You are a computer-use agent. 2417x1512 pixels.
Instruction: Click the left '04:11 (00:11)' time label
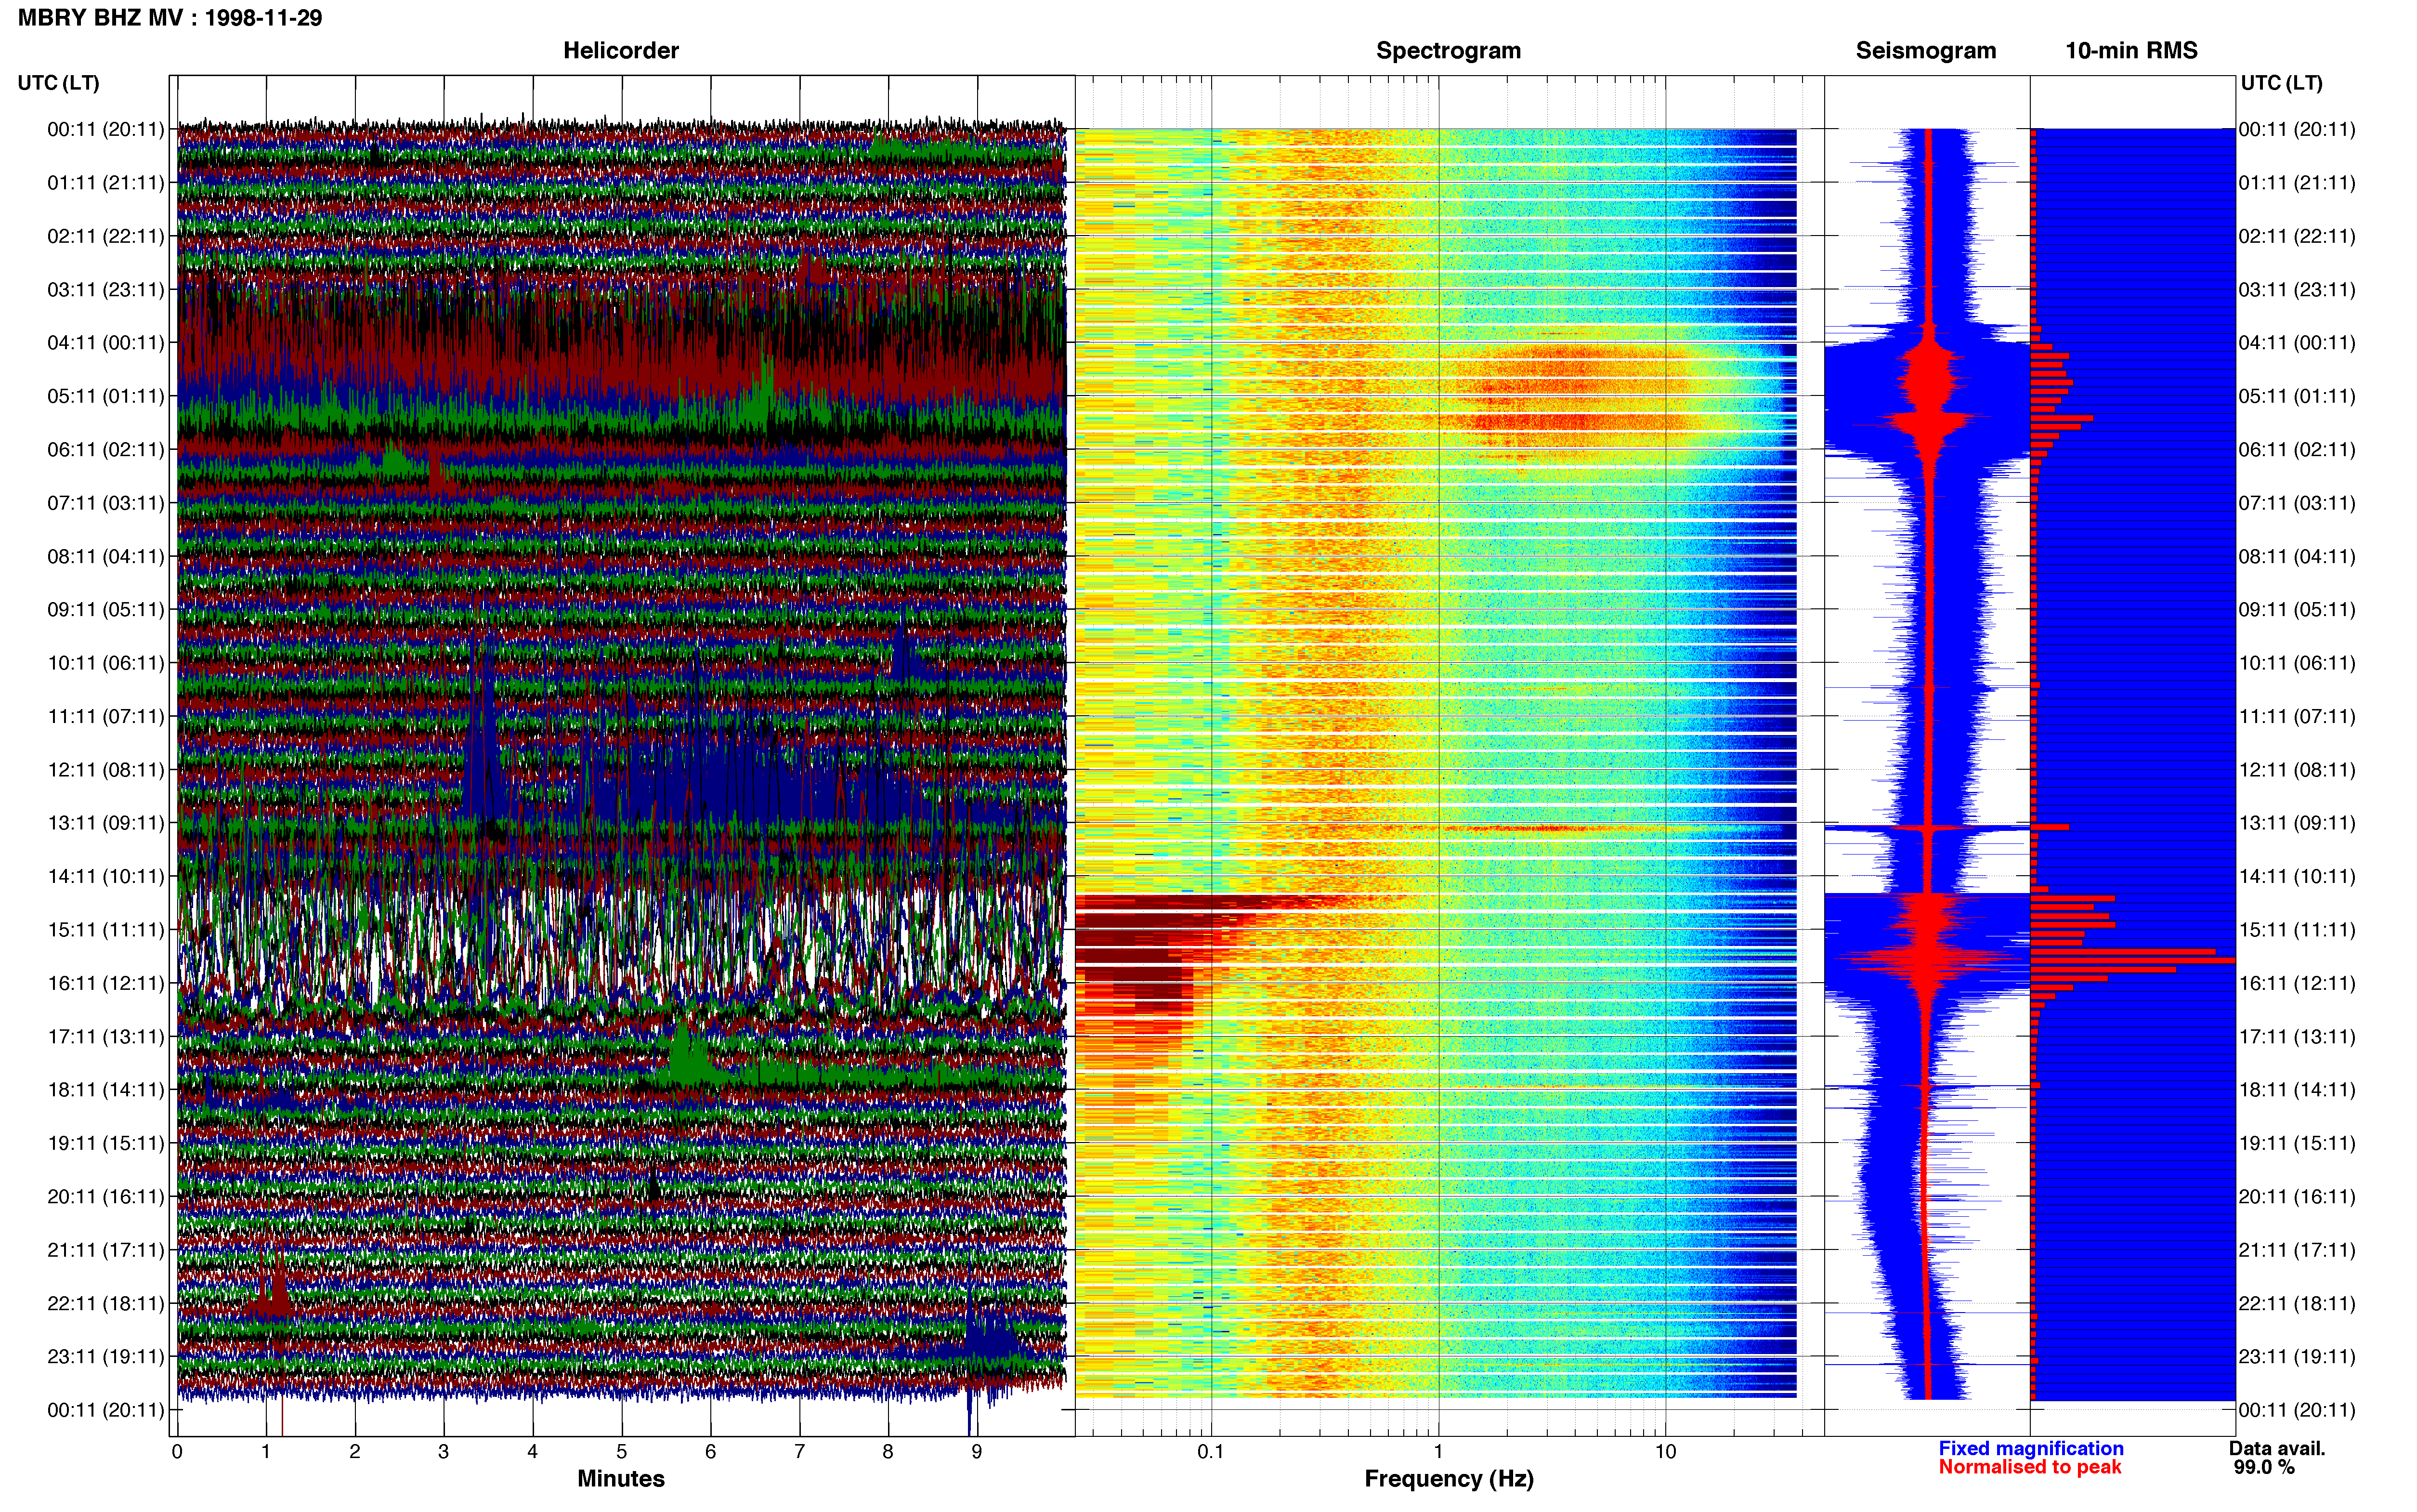[x=106, y=343]
